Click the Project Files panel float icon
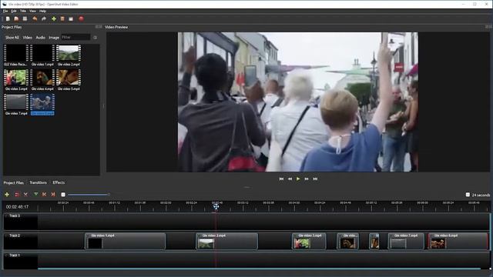 coord(97,27)
